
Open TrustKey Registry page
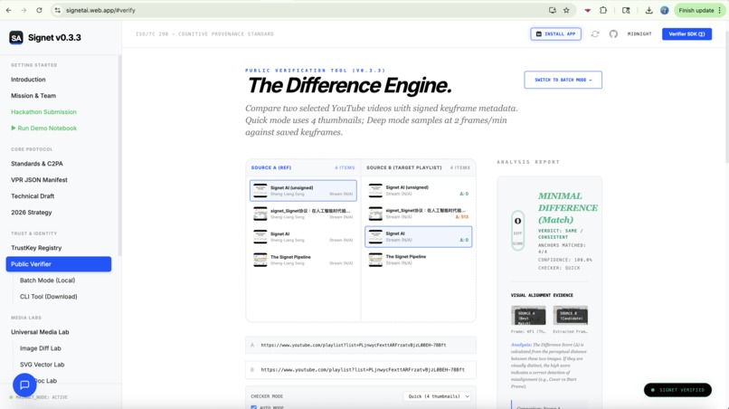pos(36,248)
